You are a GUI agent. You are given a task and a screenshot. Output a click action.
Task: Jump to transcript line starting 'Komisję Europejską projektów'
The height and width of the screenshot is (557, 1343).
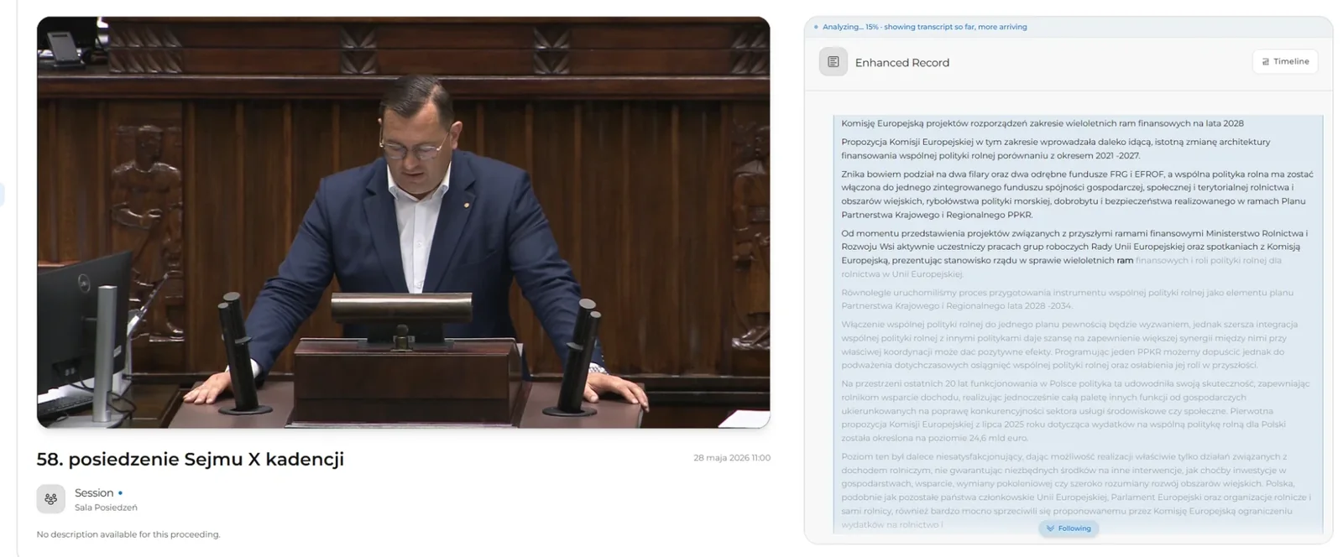click(x=1043, y=123)
